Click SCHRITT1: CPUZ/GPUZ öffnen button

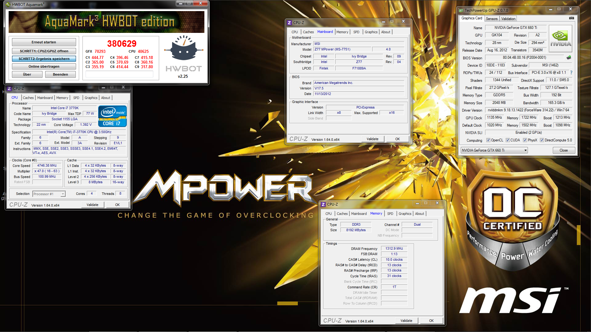(x=44, y=51)
